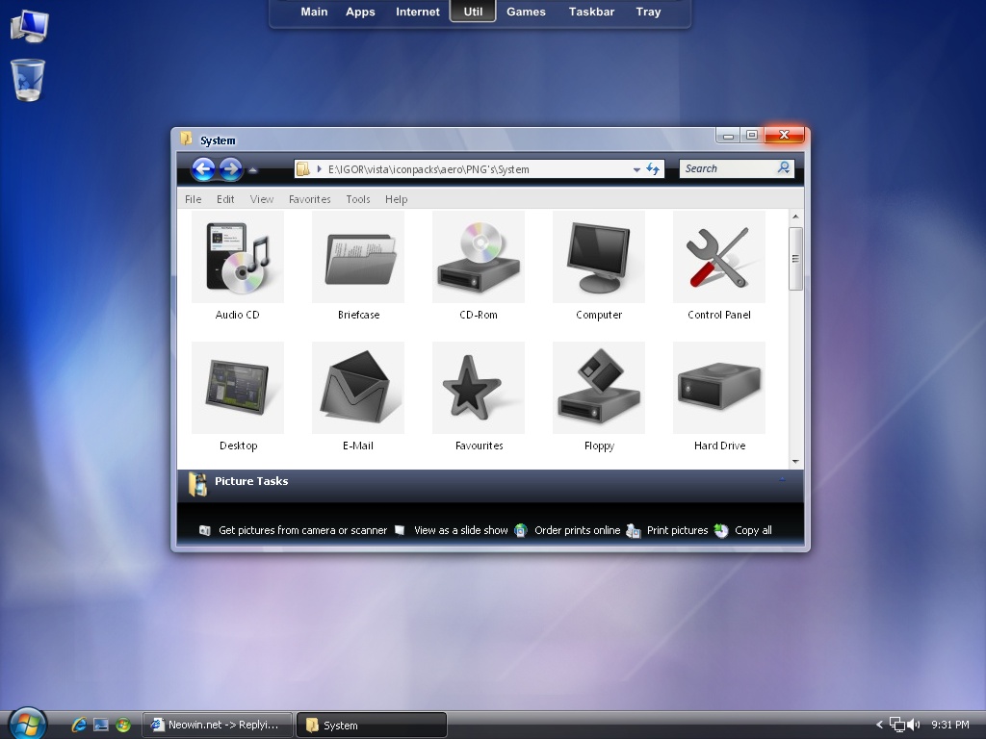
Task: Open recent pages dropdown beside Forward button
Action: click(253, 169)
